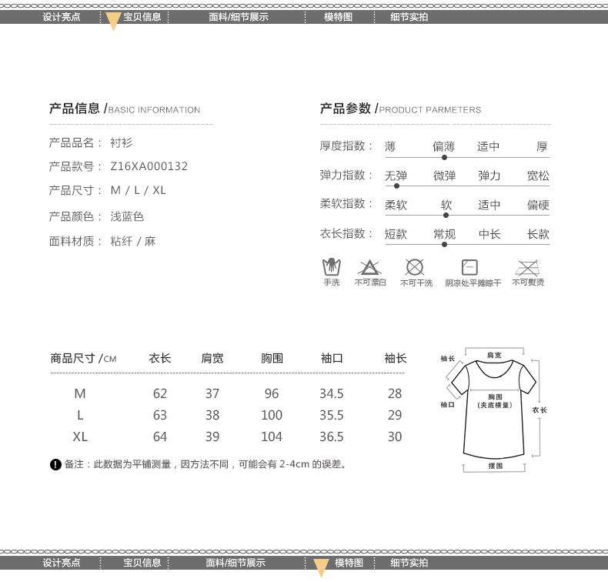This screenshot has height=582, width=608.
Task: Click the length (衣长指数) slider dot
Action: (444, 244)
